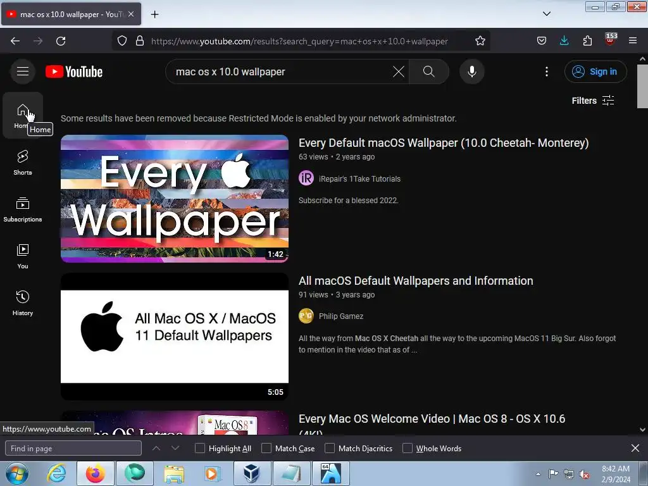Open Every Default macOS Wallpaper video title
Viewport: 648px width, 486px height.
[x=444, y=143]
